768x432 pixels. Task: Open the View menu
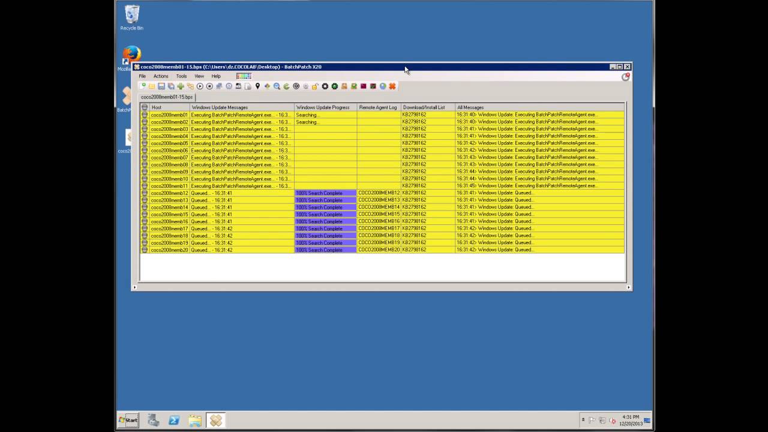199,76
